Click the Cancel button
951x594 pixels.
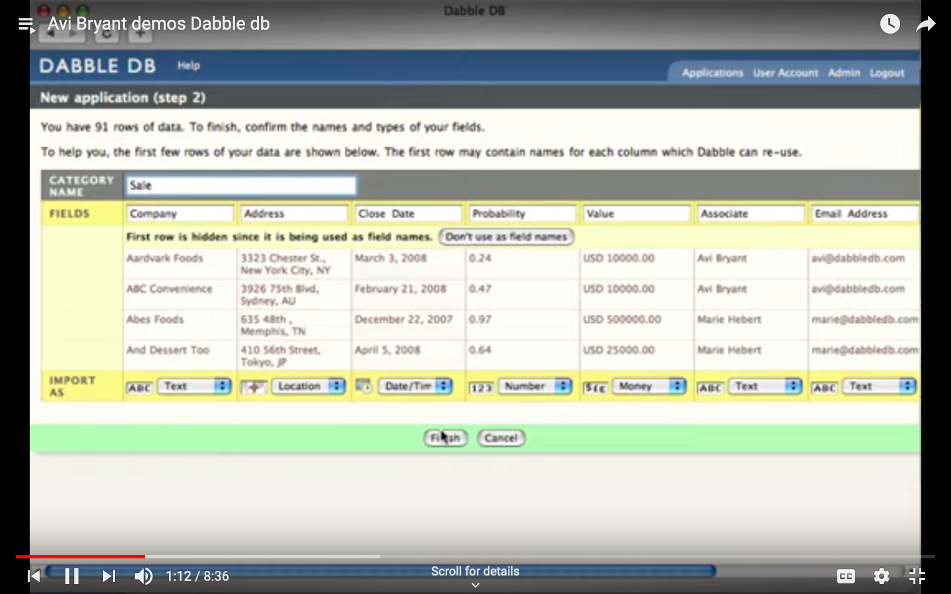pos(501,438)
